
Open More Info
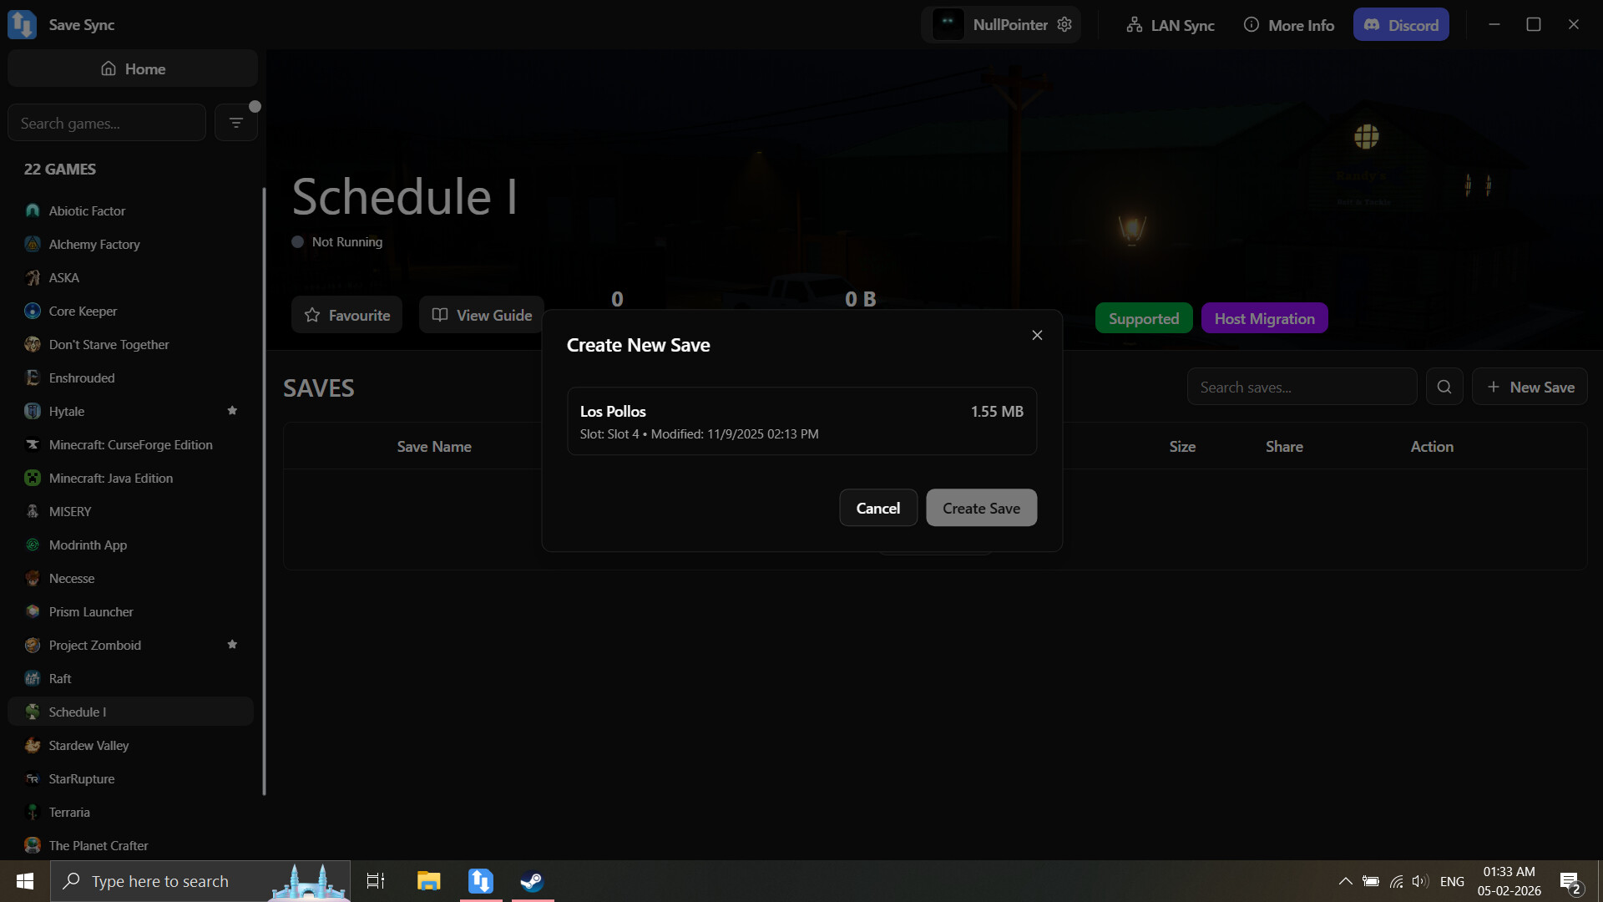click(1288, 25)
